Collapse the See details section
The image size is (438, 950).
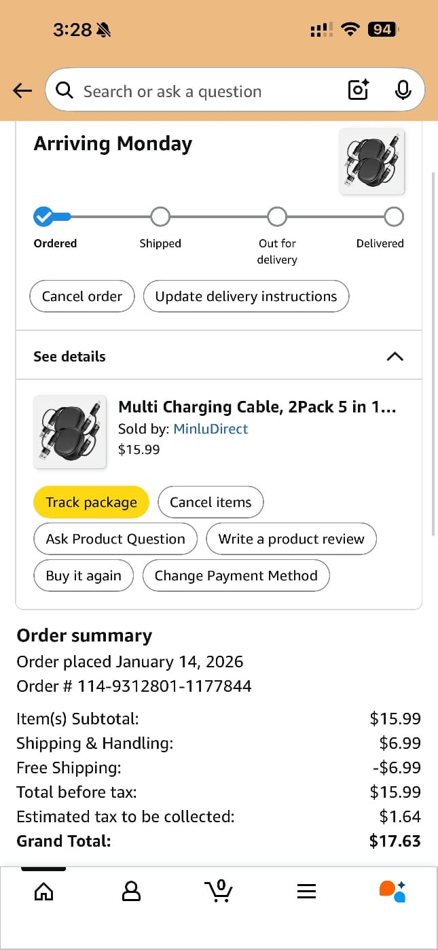coord(395,356)
